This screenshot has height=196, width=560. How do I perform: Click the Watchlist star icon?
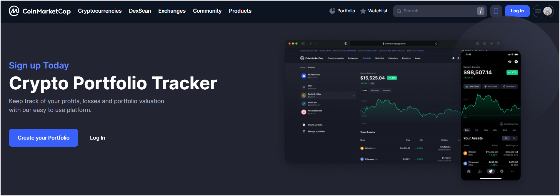pyautogui.click(x=363, y=11)
